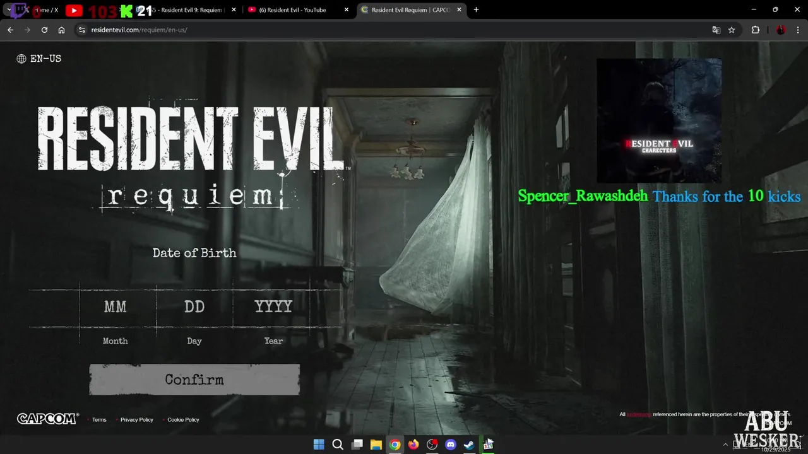Open OBS Studio from the taskbar

pos(432,445)
